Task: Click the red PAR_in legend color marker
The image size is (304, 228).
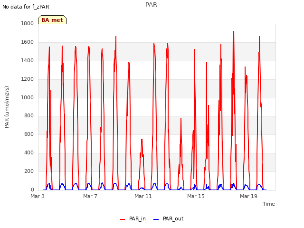Action: [123, 219]
